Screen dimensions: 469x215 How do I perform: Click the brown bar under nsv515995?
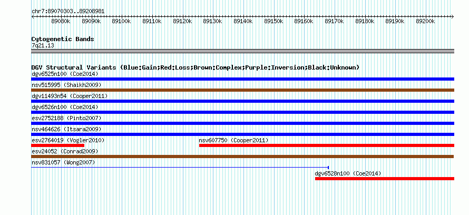pos(242,90)
